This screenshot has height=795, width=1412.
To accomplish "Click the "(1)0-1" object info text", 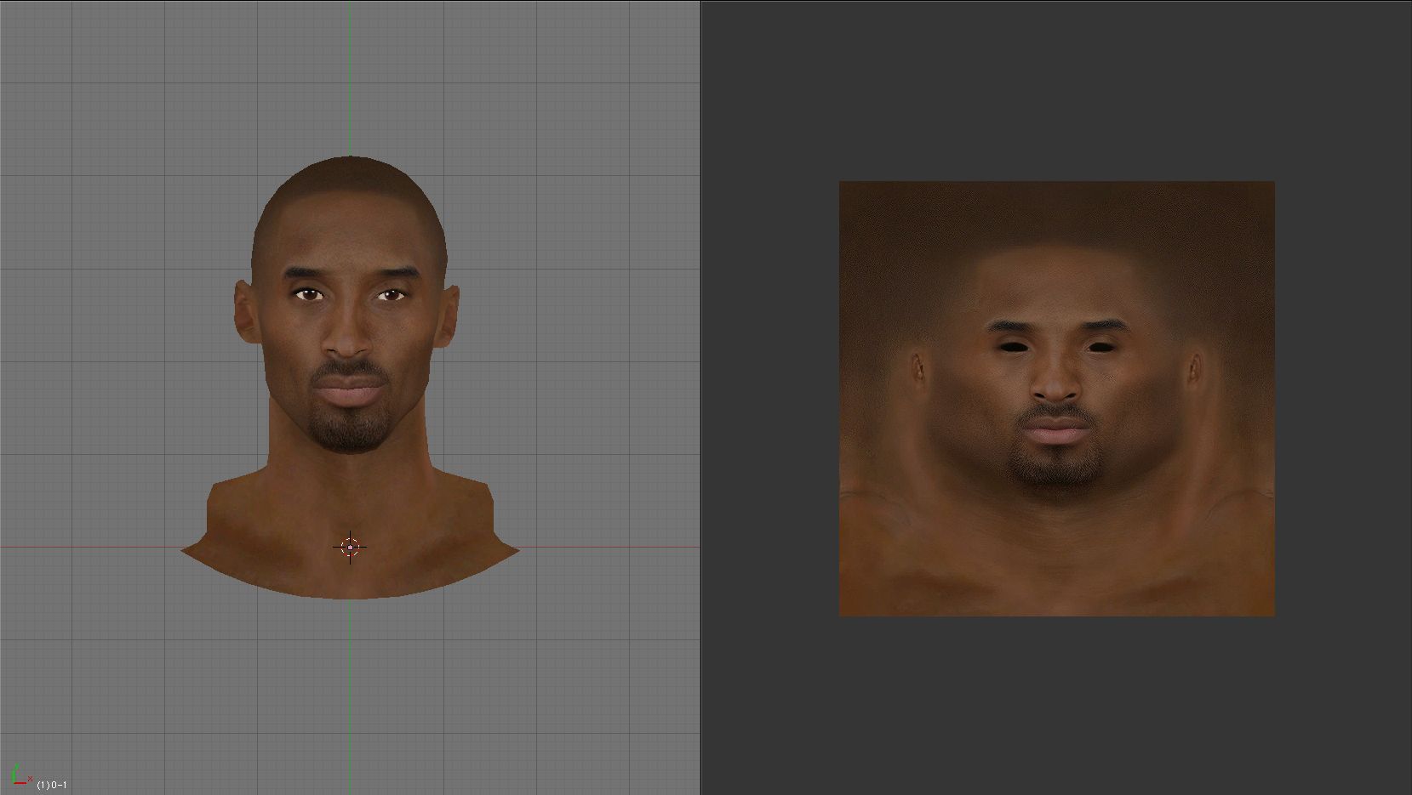I will (52, 785).
